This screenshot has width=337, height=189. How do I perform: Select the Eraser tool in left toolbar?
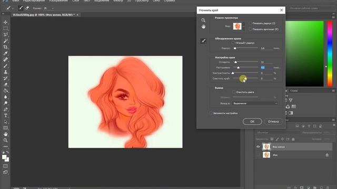pyautogui.click(x=6, y=85)
